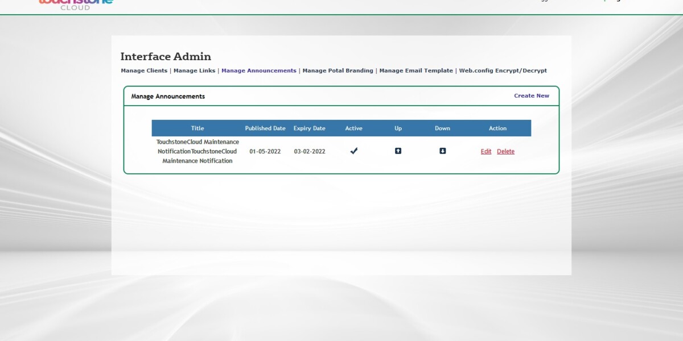683x341 pixels.
Task: Create a new announcement
Action: (531, 95)
